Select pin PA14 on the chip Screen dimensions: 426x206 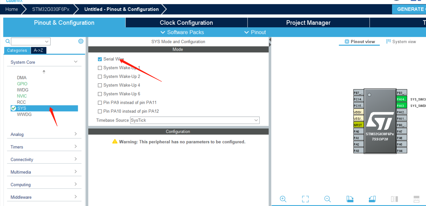point(402,99)
